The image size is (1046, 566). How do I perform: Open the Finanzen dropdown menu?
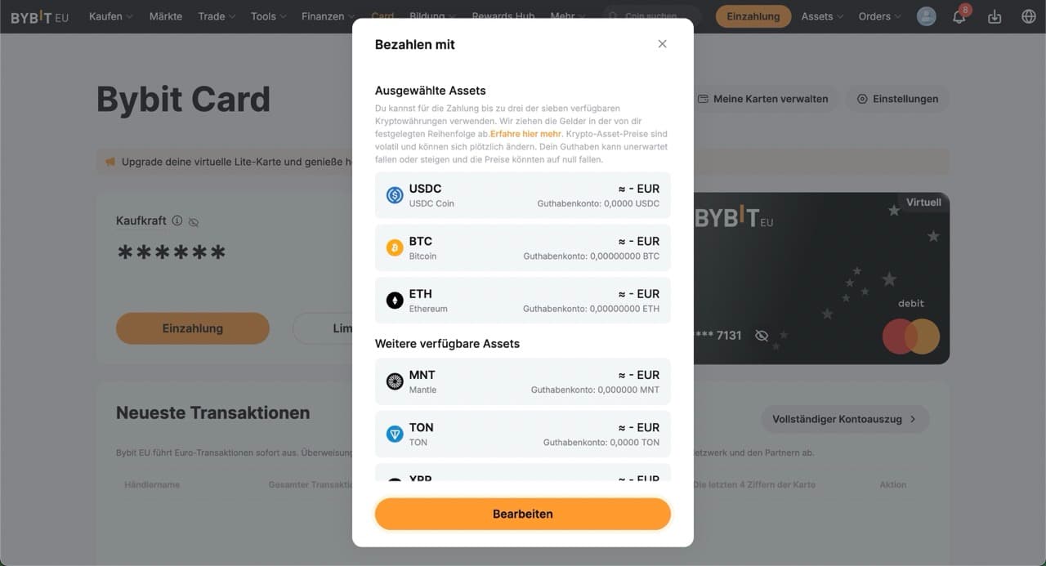pyautogui.click(x=325, y=16)
